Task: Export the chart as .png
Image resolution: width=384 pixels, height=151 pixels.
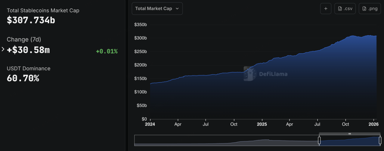Action: coord(370,9)
